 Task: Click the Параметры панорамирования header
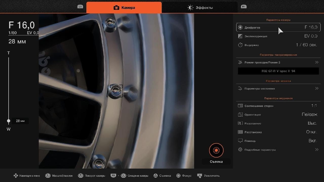click(x=278, y=55)
